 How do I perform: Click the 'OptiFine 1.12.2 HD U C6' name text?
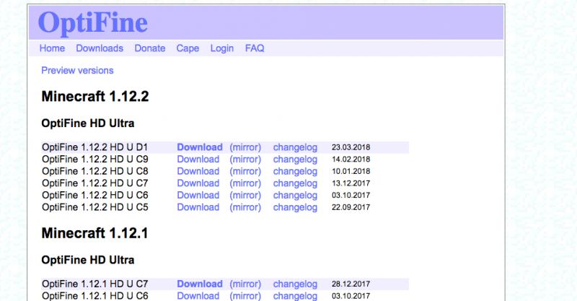click(x=95, y=196)
